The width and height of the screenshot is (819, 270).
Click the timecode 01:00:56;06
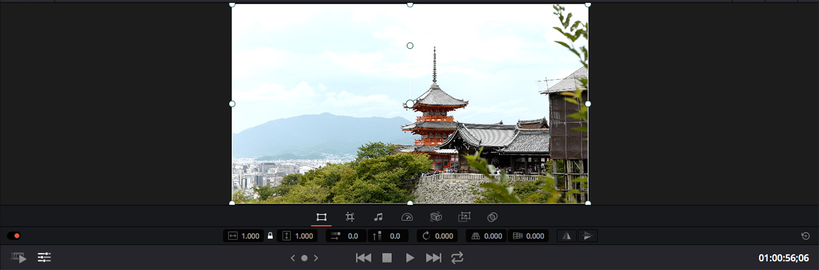[x=784, y=258]
